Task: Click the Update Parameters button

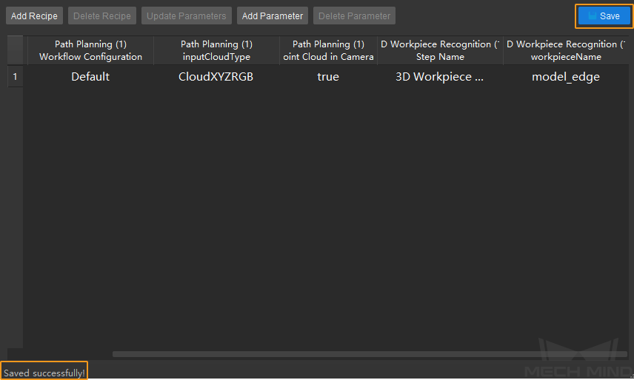Action: (187, 16)
